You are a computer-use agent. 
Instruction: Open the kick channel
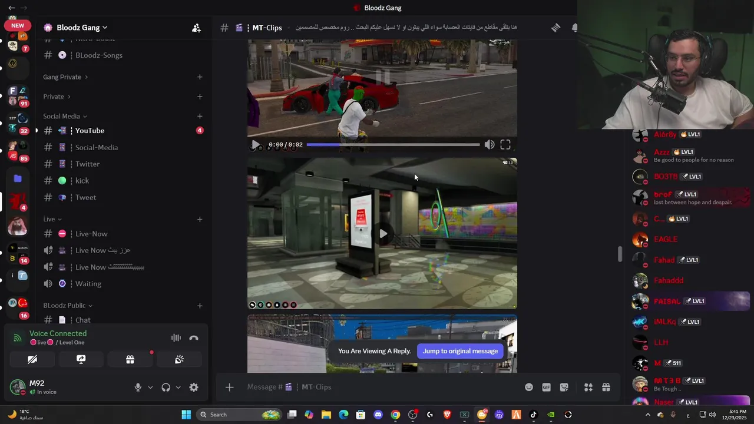[123, 180]
